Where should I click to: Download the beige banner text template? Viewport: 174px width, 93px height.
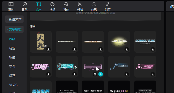tap(101, 49)
